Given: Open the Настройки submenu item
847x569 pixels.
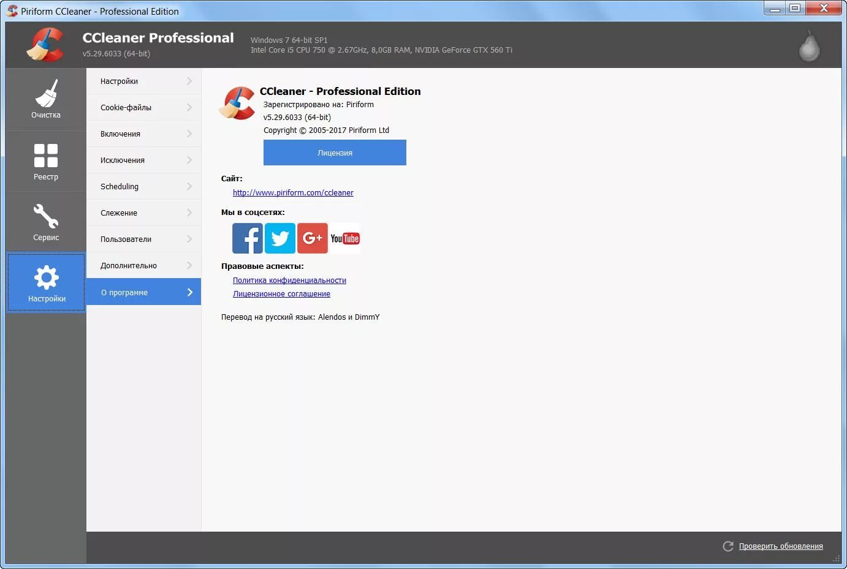Looking at the screenshot, I should 143,81.
